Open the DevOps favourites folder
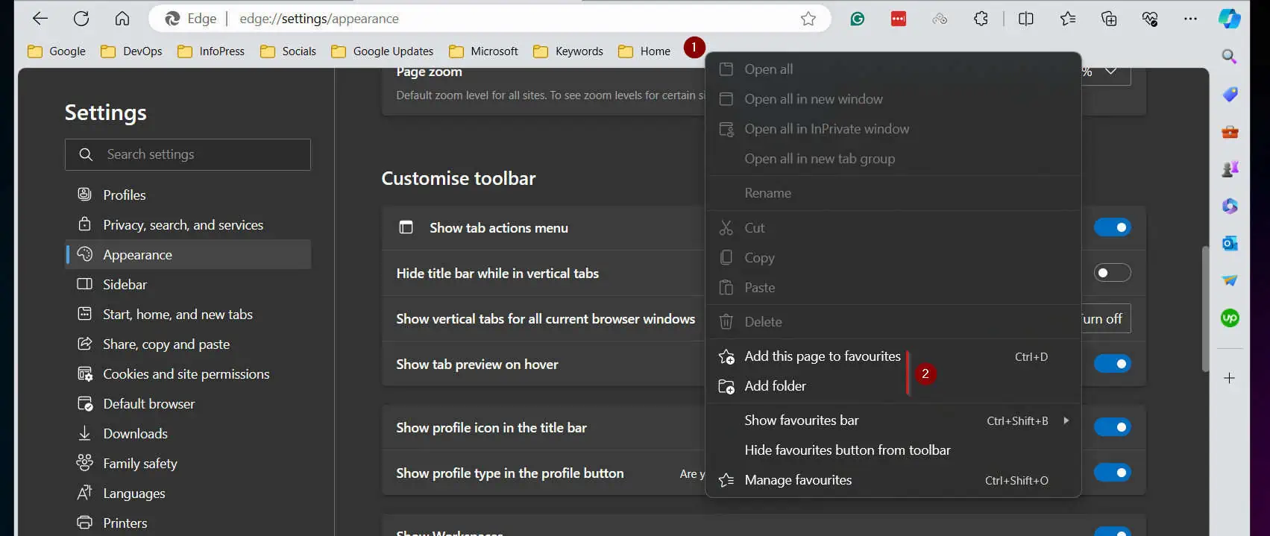This screenshot has height=536, width=1270. click(131, 51)
